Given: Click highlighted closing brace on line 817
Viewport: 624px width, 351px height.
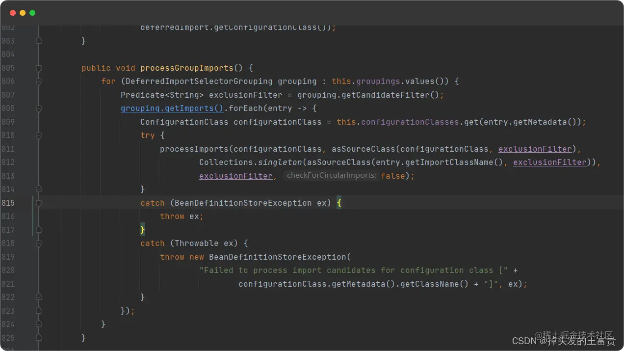Looking at the screenshot, I should pyautogui.click(x=143, y=230).
